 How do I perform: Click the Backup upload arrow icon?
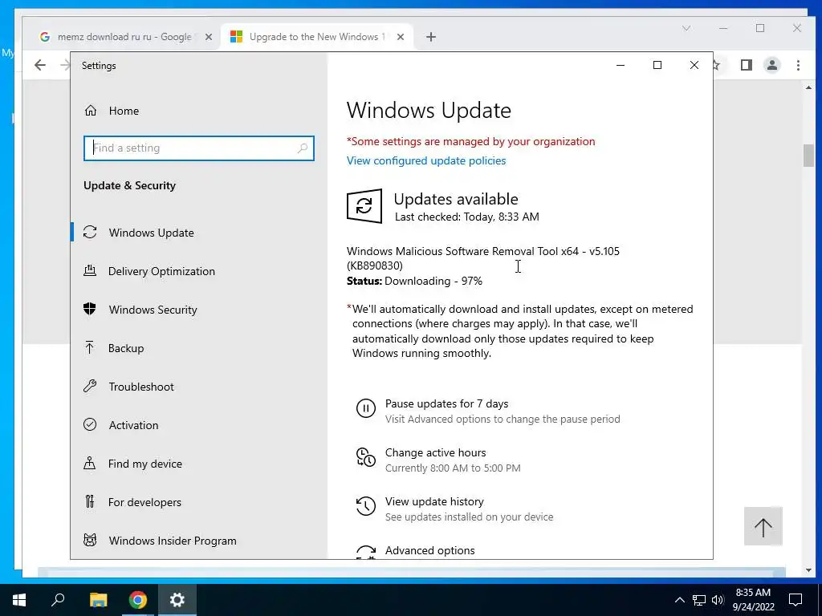coord(90,347)
